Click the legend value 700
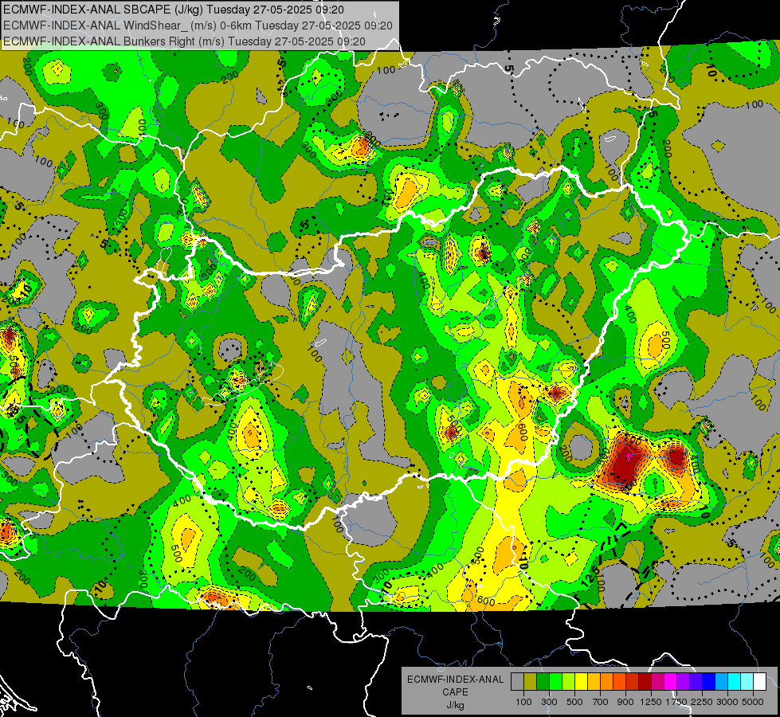The height and width of the screenshot is (717, 780). pyautogui.click(x=601, y=702)
